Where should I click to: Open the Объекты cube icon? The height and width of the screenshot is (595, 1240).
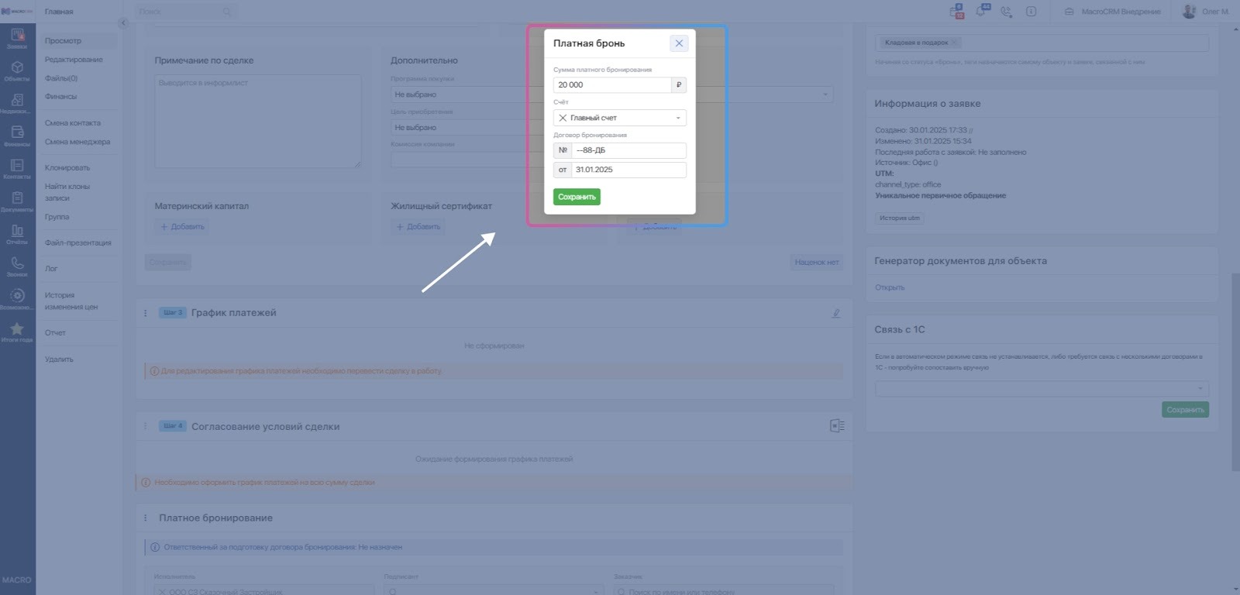(x=17, y=71)
